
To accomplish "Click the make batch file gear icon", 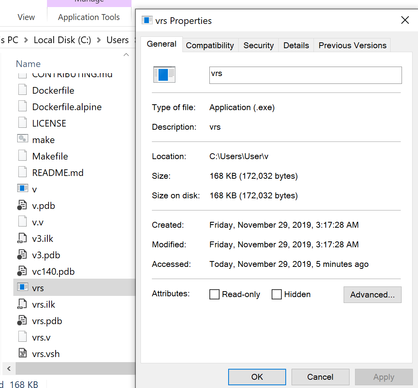I will pos(22,138).
